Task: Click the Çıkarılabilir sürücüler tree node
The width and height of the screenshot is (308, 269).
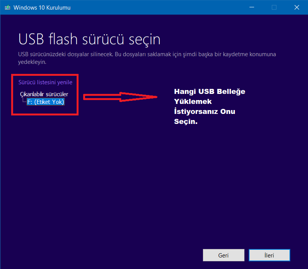Action: click(44, 94)
